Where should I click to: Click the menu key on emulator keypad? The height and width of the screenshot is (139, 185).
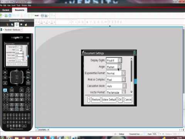(28, 83)
